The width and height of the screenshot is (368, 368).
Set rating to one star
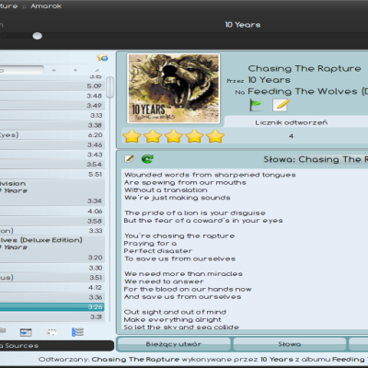pyautogui.click(x=132, y=136)
